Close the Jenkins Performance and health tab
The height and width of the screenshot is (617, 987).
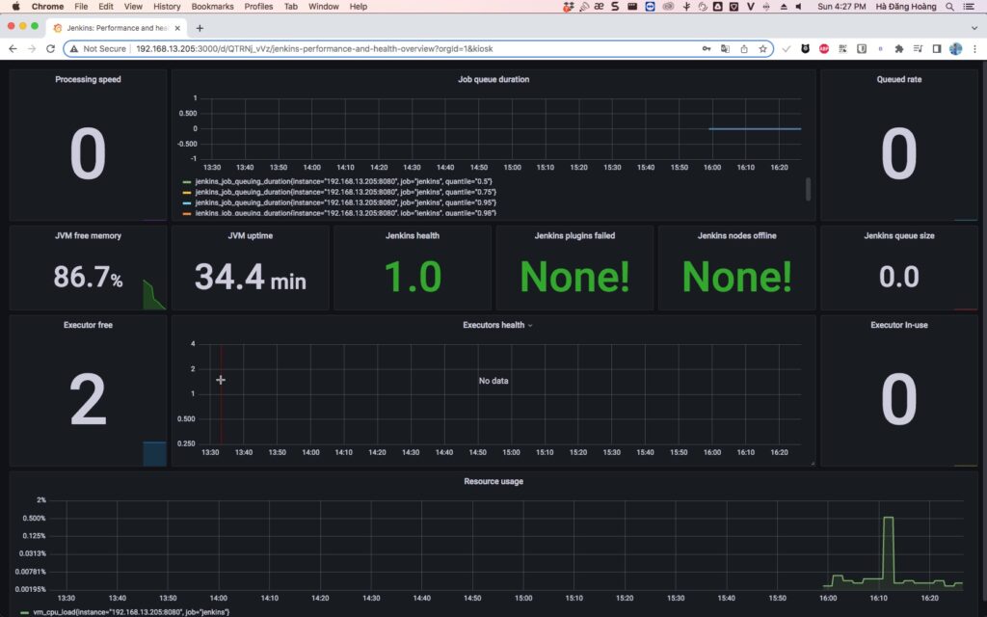coord(177,28)
